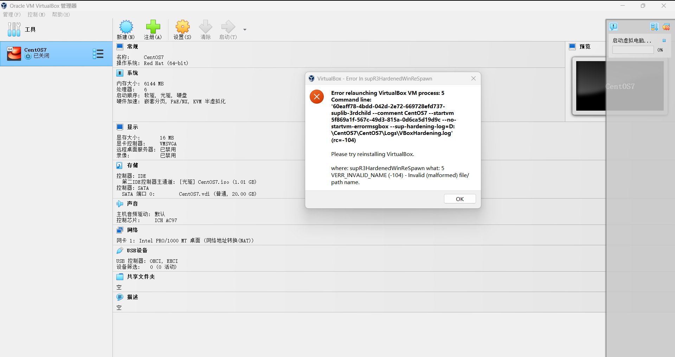
Task: Click the 启动虚拟电脑 progress bar
Action: 633,50
